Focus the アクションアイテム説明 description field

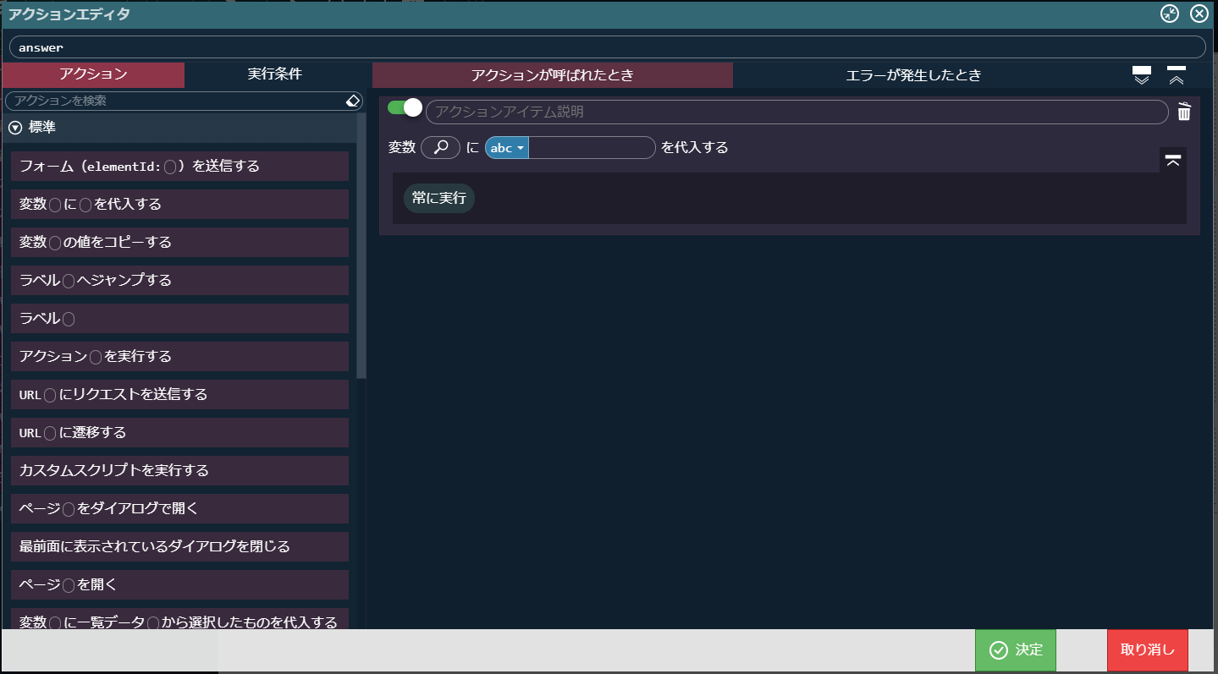pos(796,112)
